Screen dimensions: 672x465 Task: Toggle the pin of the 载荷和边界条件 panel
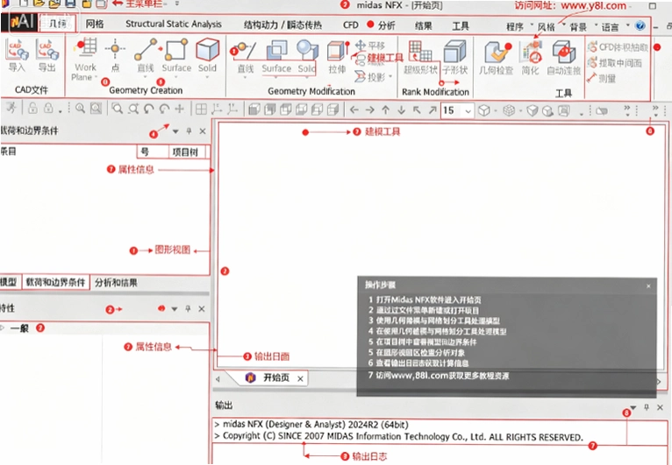pyautogui.click(x=189, y=131)
